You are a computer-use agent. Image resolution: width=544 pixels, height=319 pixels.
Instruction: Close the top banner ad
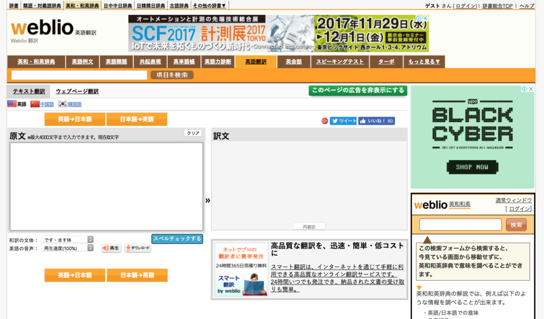point(426,18)
